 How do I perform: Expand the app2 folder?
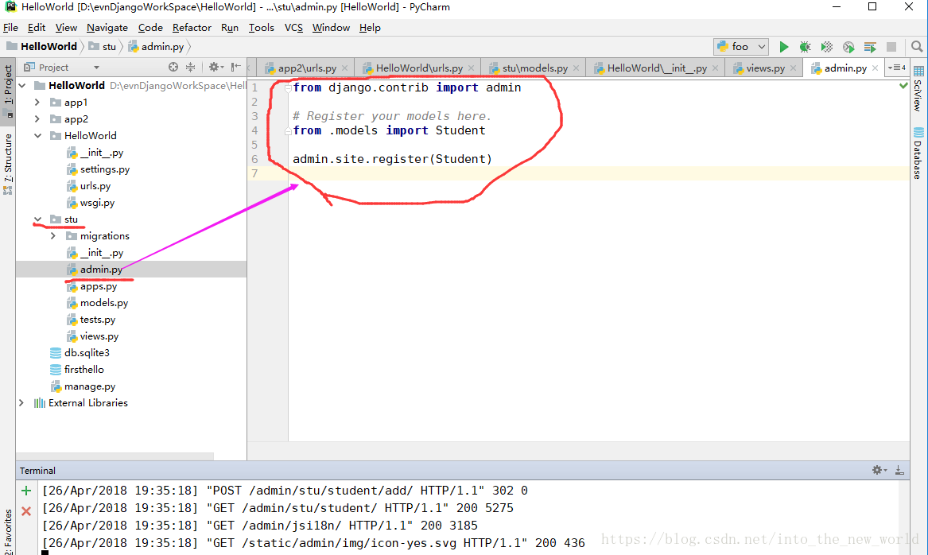pyautogui.click(x=37, y=119)
